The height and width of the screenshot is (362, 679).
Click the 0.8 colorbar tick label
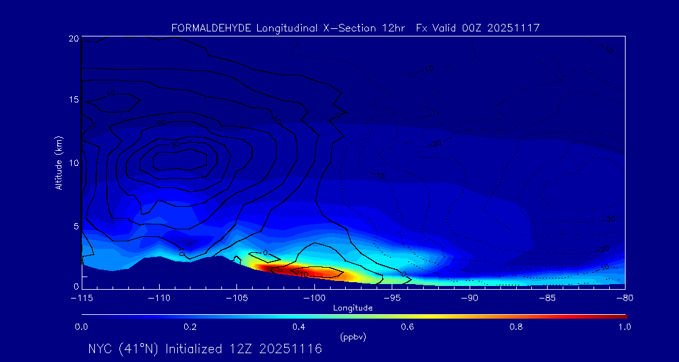pos(516,327)
